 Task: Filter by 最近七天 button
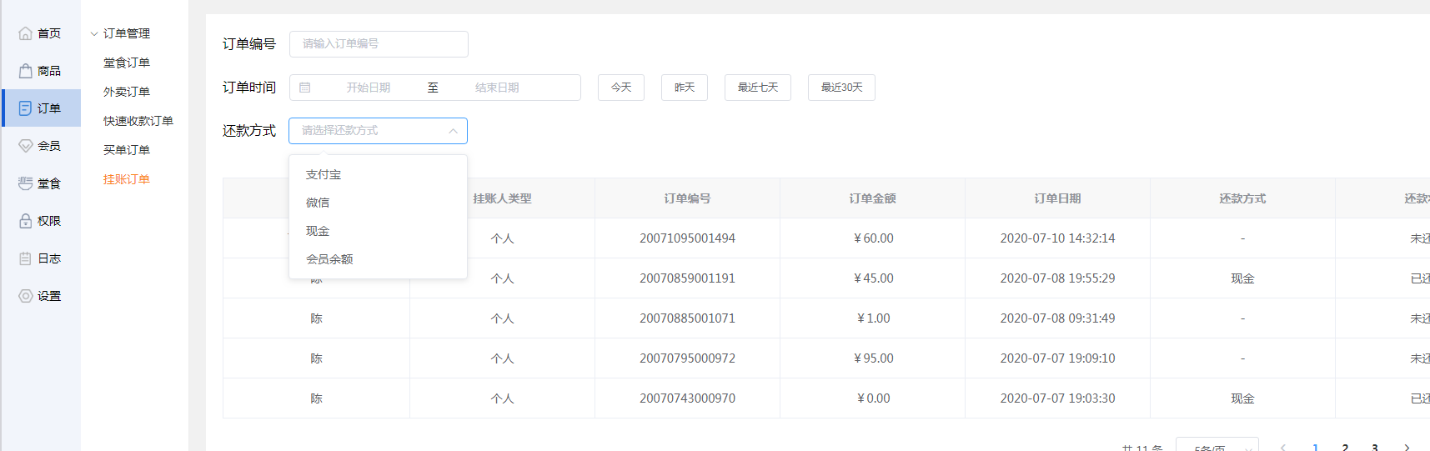(x=758, y=88)
